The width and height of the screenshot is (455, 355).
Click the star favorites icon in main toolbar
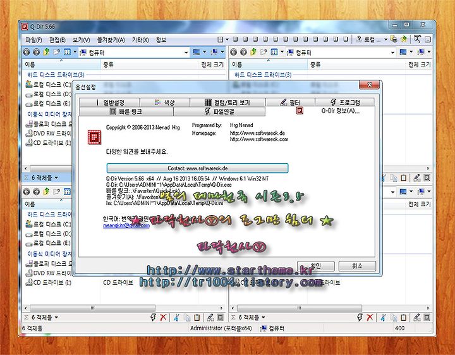(x=404, y=39)
